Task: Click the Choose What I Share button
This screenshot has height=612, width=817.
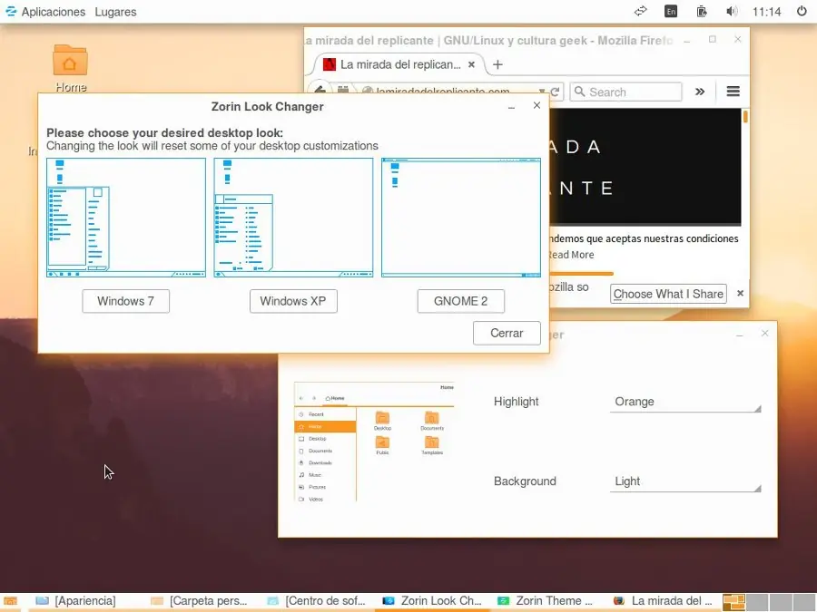Action: click(x=668, y=294)
